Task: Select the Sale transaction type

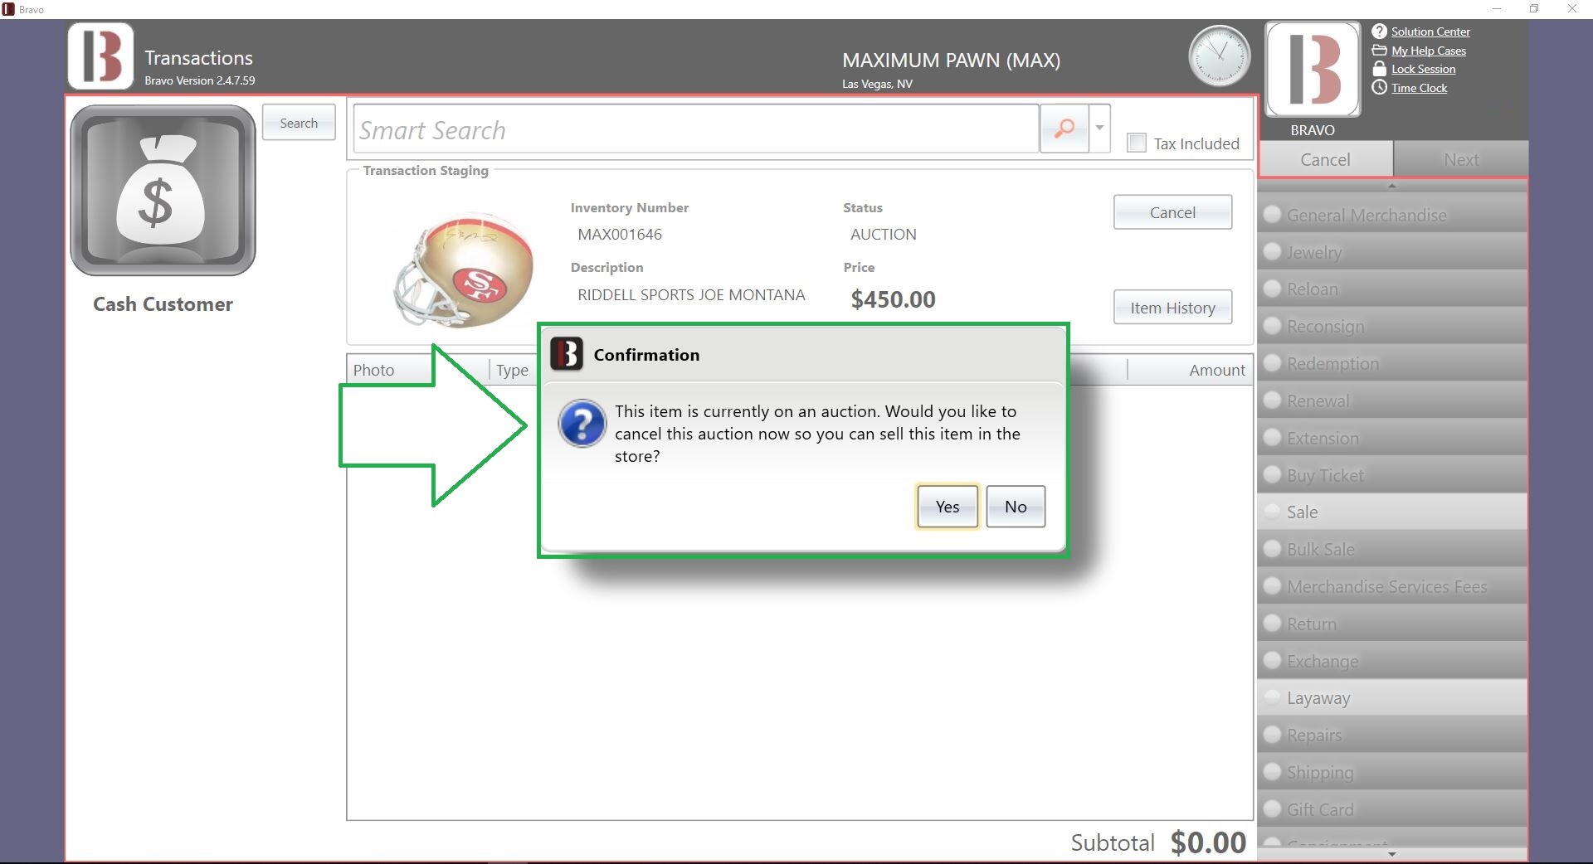Action: point(1392,512)
